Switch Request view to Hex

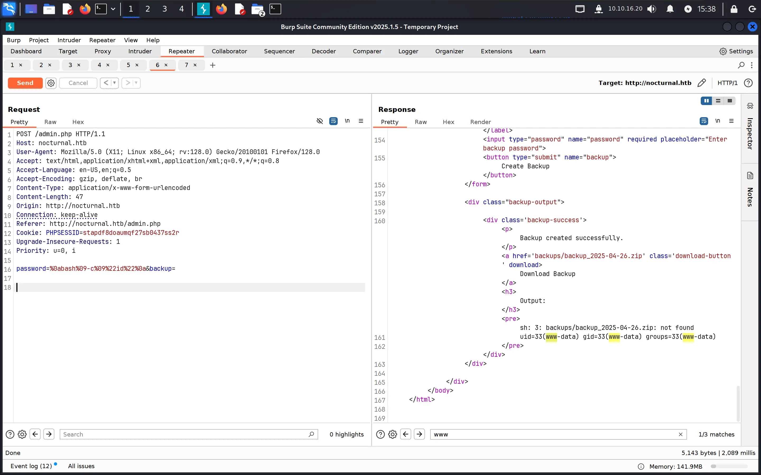(78, 122)
